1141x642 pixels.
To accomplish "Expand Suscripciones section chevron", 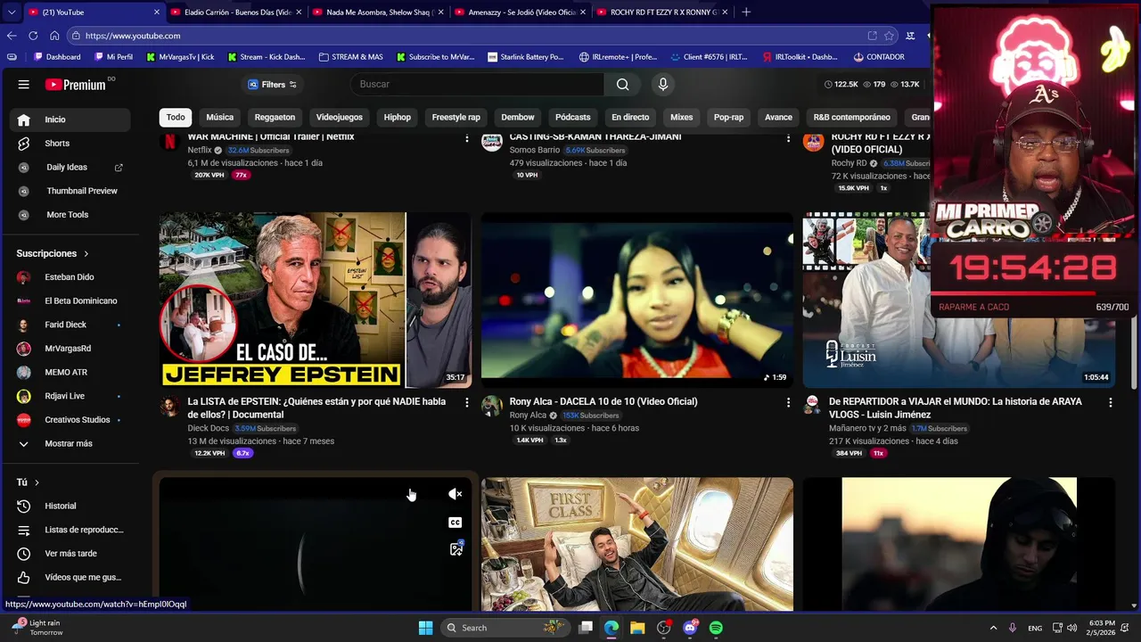I will tap(86, 254).
